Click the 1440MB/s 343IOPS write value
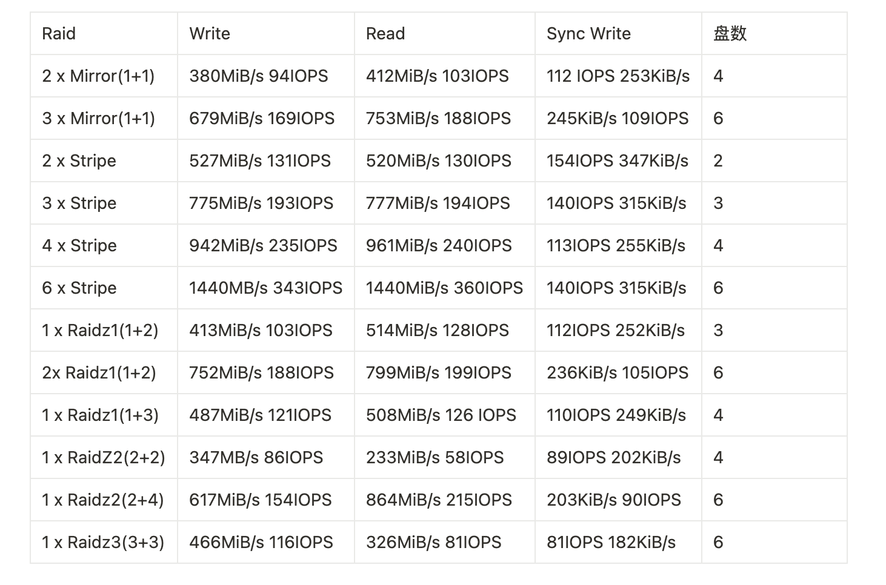Image resolution: width=886 pixels, height=585 pixels. point(265,288)
